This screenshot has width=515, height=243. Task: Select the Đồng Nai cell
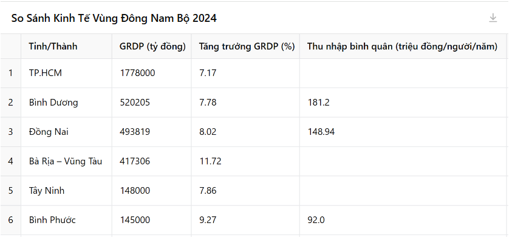[x=66, y=132]
